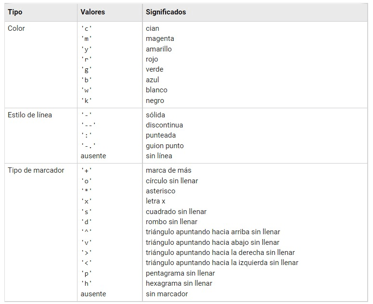Click the 'cuadrado sin llenar' text
This screenshot has height=304, width=373.
pyautogui.click(x=176, y=212)
